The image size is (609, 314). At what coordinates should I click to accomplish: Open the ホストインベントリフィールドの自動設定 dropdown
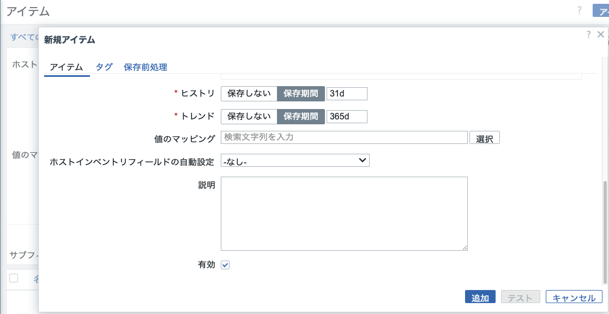pos(294,160)
